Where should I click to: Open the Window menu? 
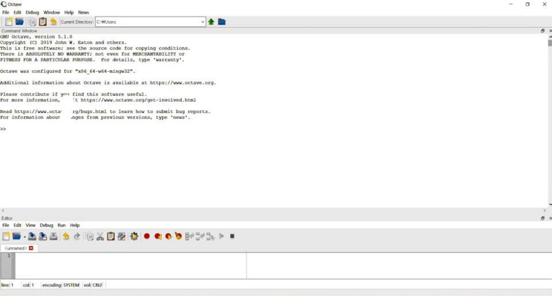(x=52, y=12)
